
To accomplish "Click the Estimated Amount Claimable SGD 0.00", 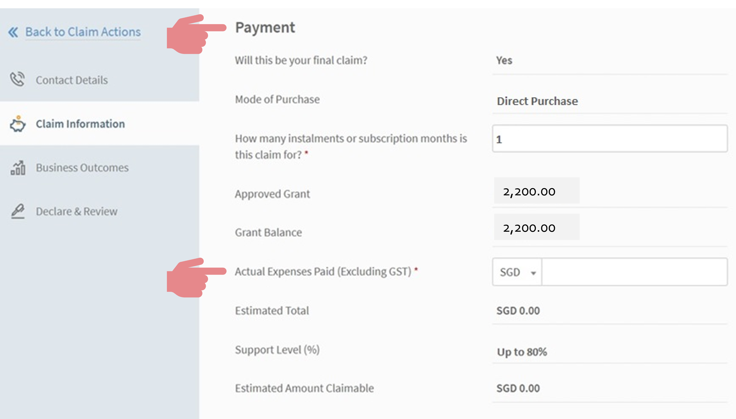I will click(518, 388).
